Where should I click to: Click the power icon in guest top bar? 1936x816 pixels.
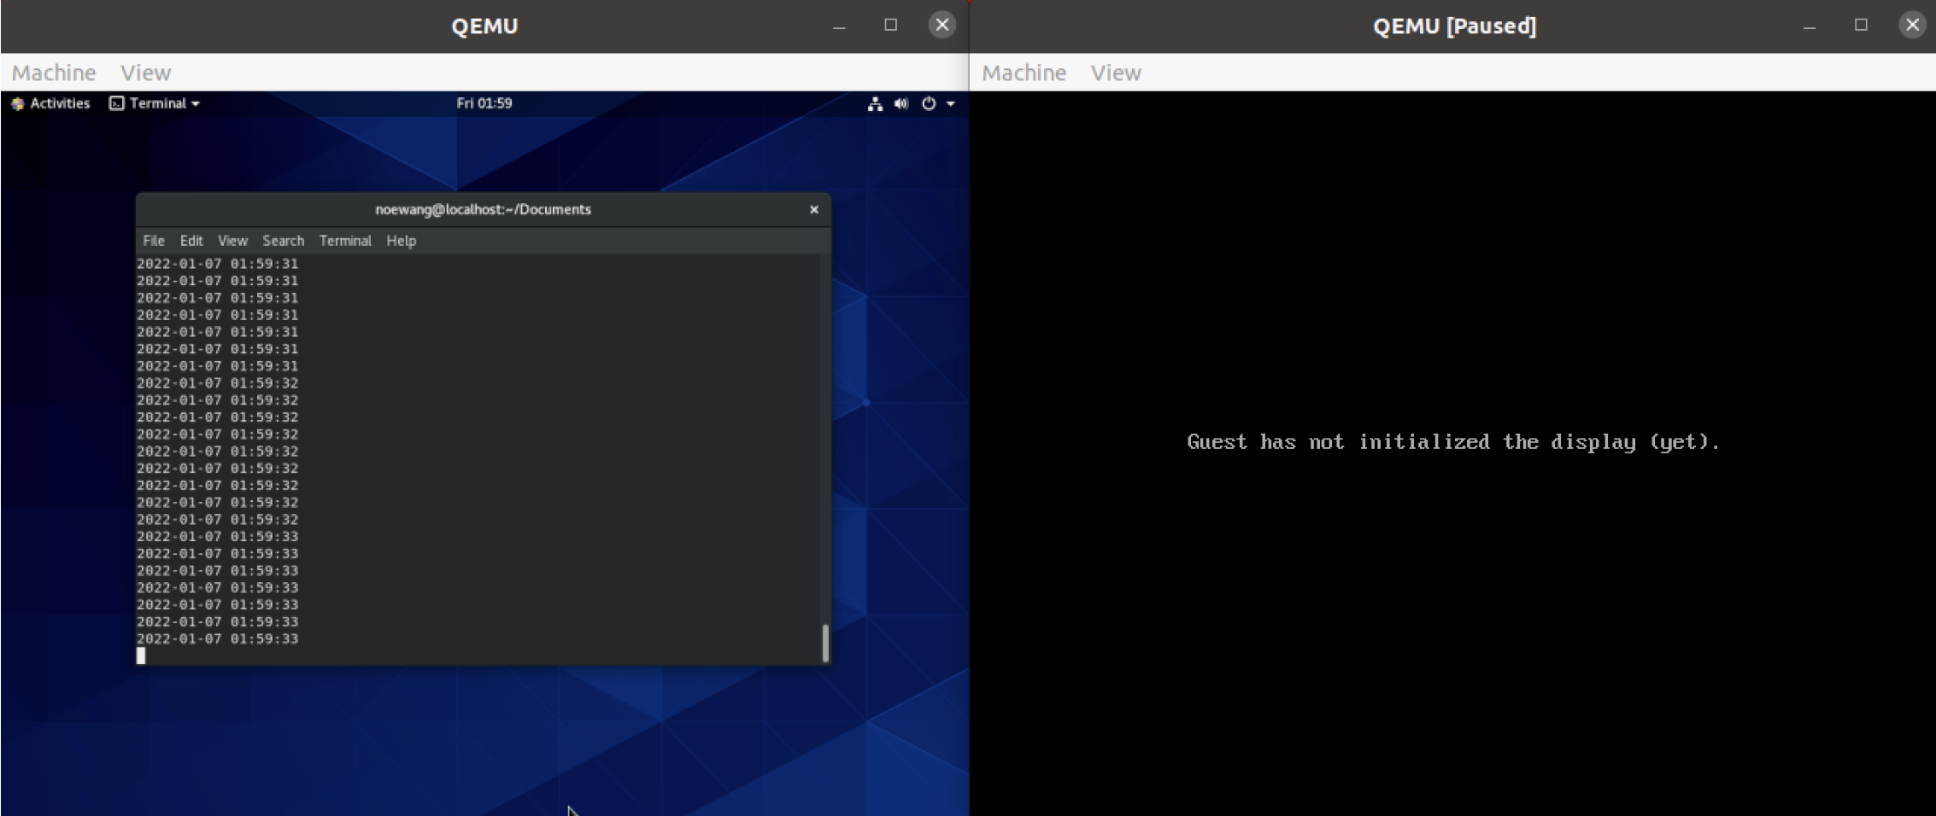pyautogui.click(x=929, y=104)
